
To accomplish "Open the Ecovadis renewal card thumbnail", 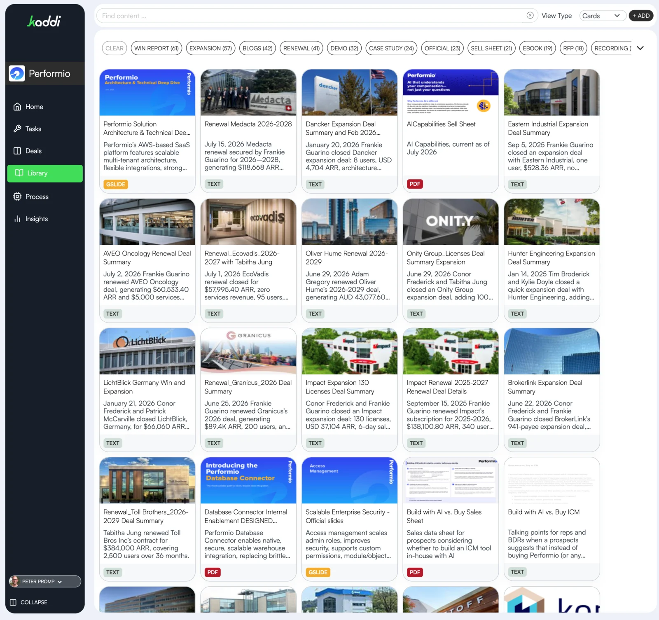I will tap(248, 222).
